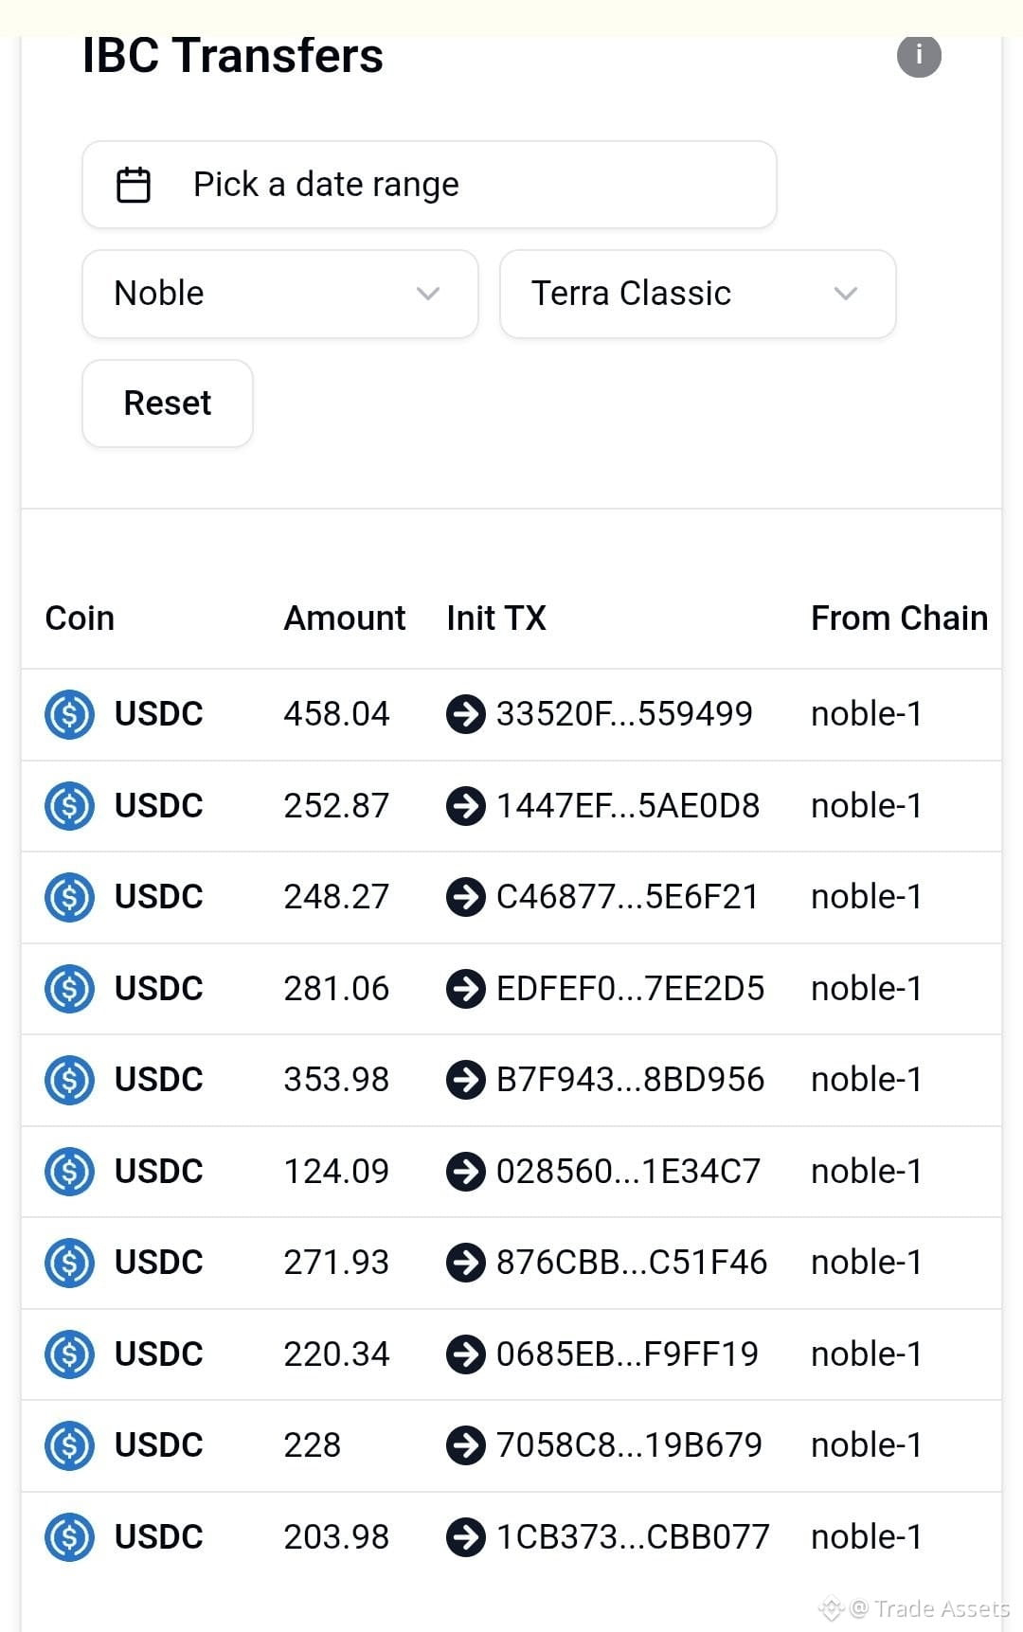Image resolution: width=1023 pixels, height=1632 pixels.
Task: Expand the Noble source chain dropdown
Action: click(x=280, y=294)
